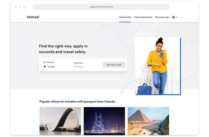Expand the language dropdown chevron
This screenshot has height=137, width=209.
coord(176,17)
